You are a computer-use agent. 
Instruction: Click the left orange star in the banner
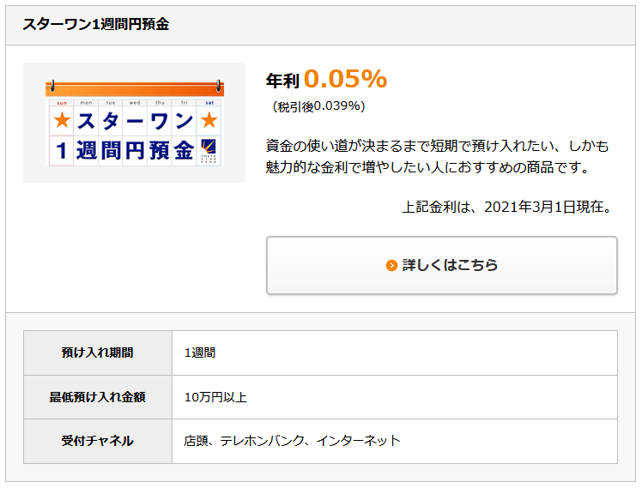[x=61, y=121]
